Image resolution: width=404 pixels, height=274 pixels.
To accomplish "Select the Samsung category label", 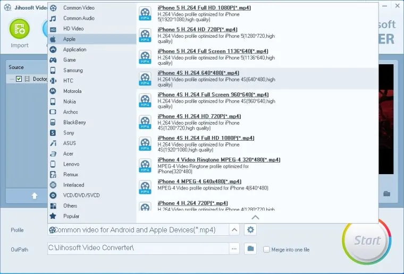I will click(73, 70).
